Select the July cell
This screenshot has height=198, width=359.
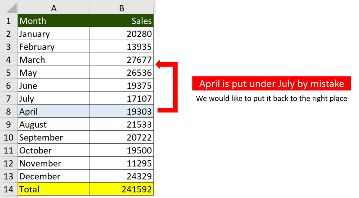(x=54, y=98)
